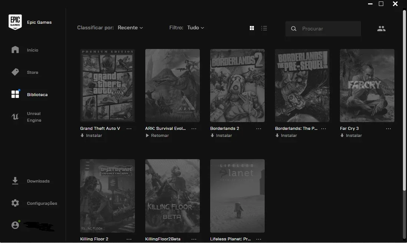The height and width of the screenshot is (243, 407).
Task: Expand the Tudo filter dropdown
Action: [x=195, y=27]
